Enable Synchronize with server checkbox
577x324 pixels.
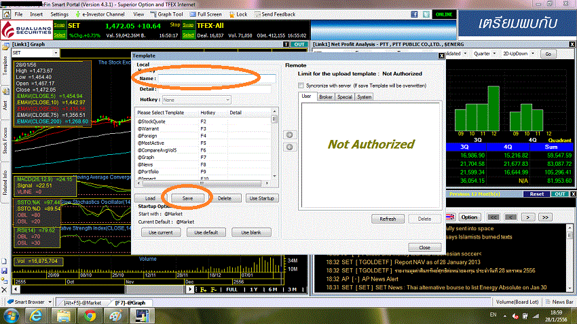pos(301,86)
